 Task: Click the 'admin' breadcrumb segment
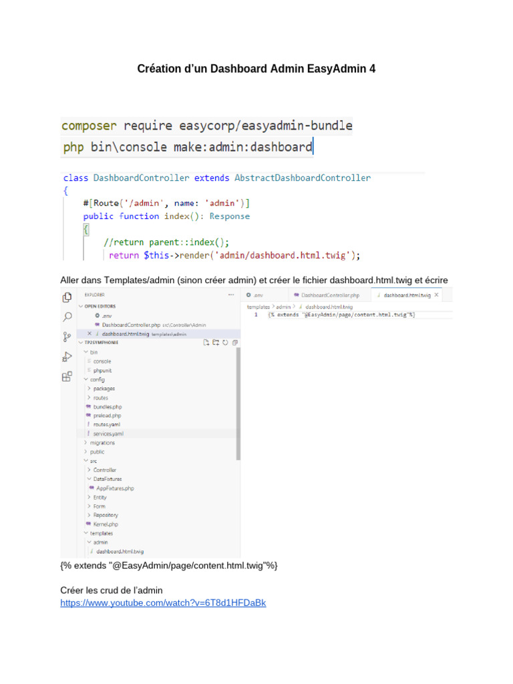click(x=283, y=307)
